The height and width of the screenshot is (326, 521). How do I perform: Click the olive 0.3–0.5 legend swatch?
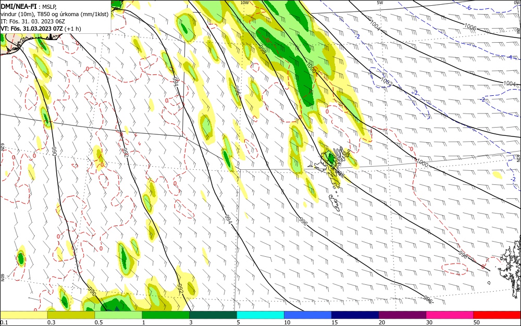[71, 315]
